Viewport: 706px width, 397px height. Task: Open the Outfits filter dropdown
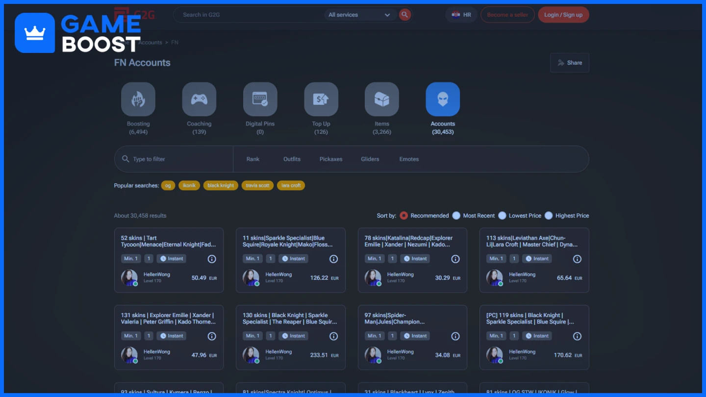292,159
